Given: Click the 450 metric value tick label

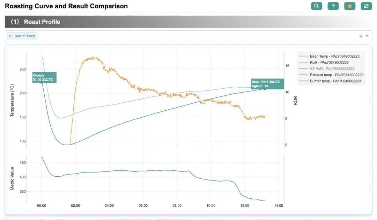Looking at the screenshot, I should 23,162.
